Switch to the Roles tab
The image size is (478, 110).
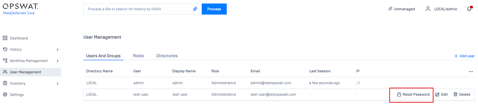point(139,56)
